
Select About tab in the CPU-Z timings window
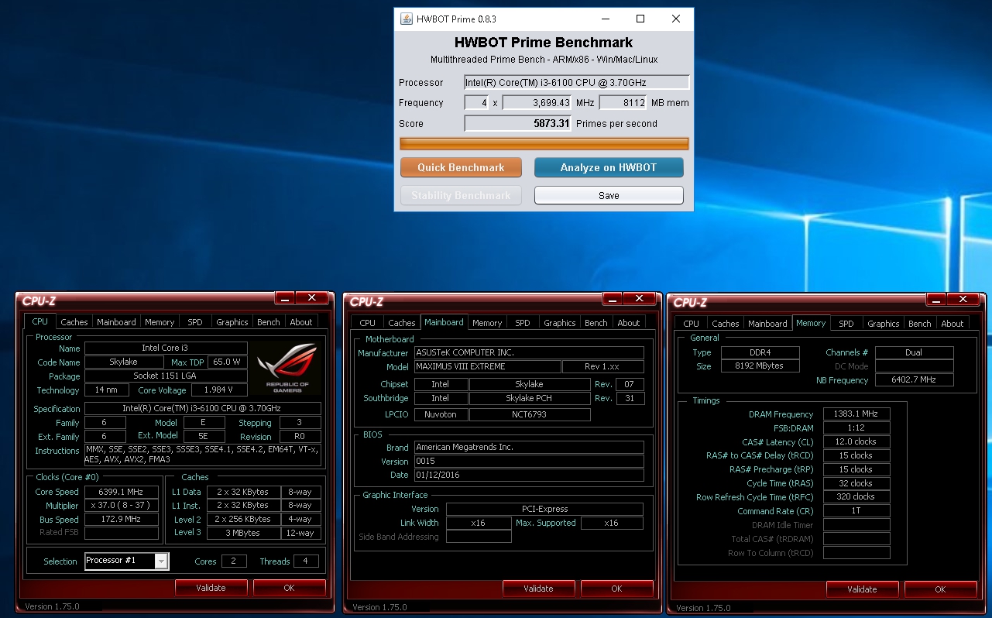click(x=953, y=324)
